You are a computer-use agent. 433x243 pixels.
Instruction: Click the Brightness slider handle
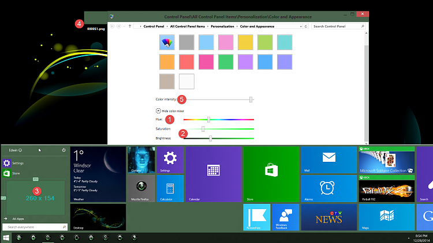click(x=210, y=138)
